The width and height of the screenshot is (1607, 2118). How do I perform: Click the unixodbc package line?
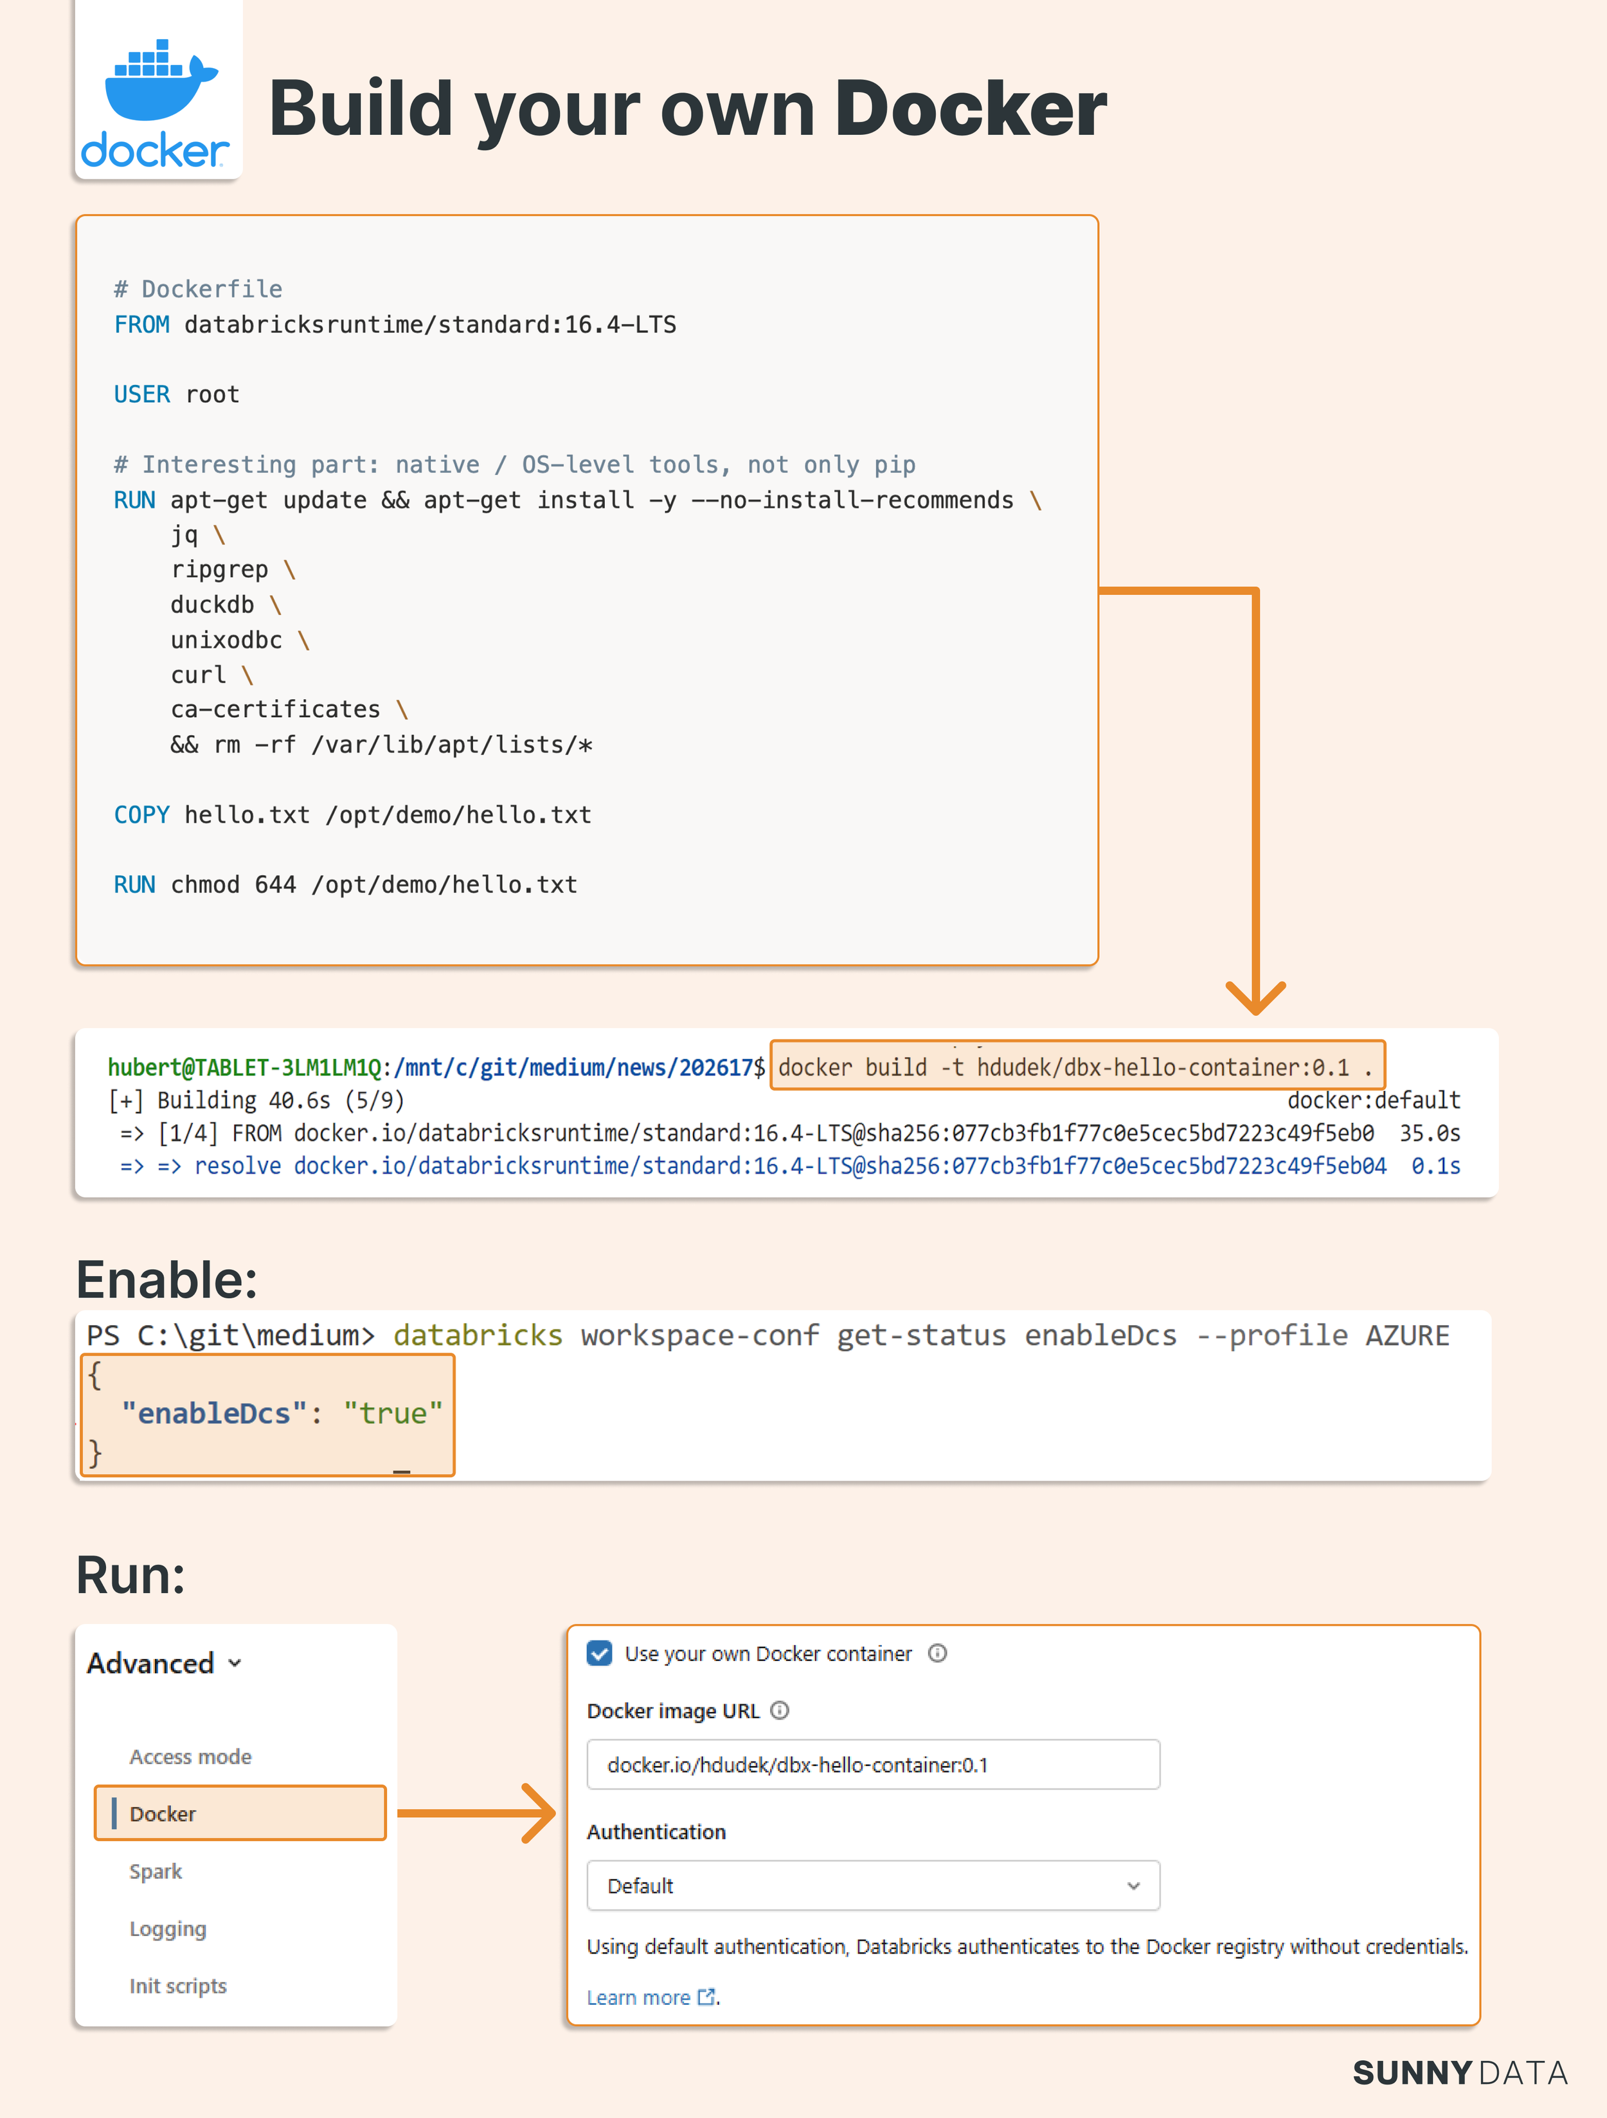[240, 639]
